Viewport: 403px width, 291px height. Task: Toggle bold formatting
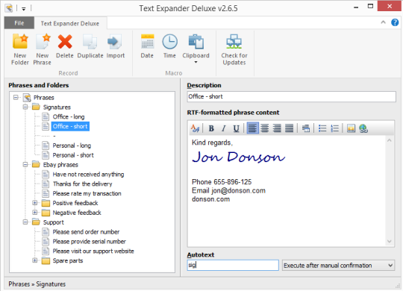(x=211, y=128)
